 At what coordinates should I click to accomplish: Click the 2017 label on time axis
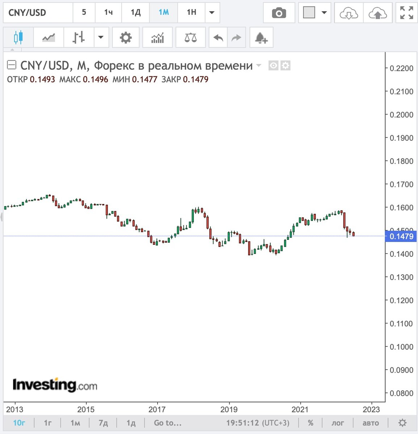[157, 409]
